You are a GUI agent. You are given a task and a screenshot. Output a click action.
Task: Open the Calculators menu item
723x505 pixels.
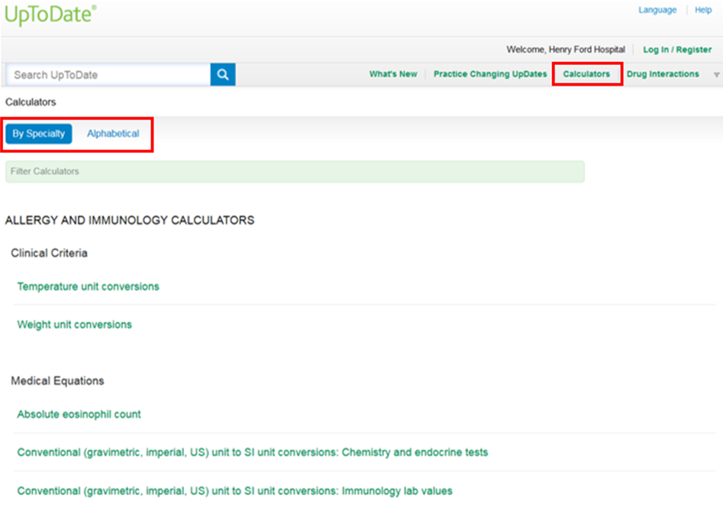click(x=586, y=74)
